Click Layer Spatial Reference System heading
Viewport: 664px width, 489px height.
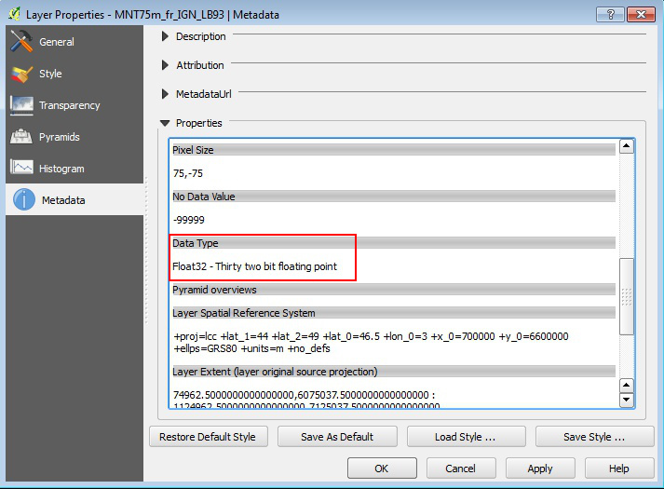pyautogui.click(x=244, y=313)
